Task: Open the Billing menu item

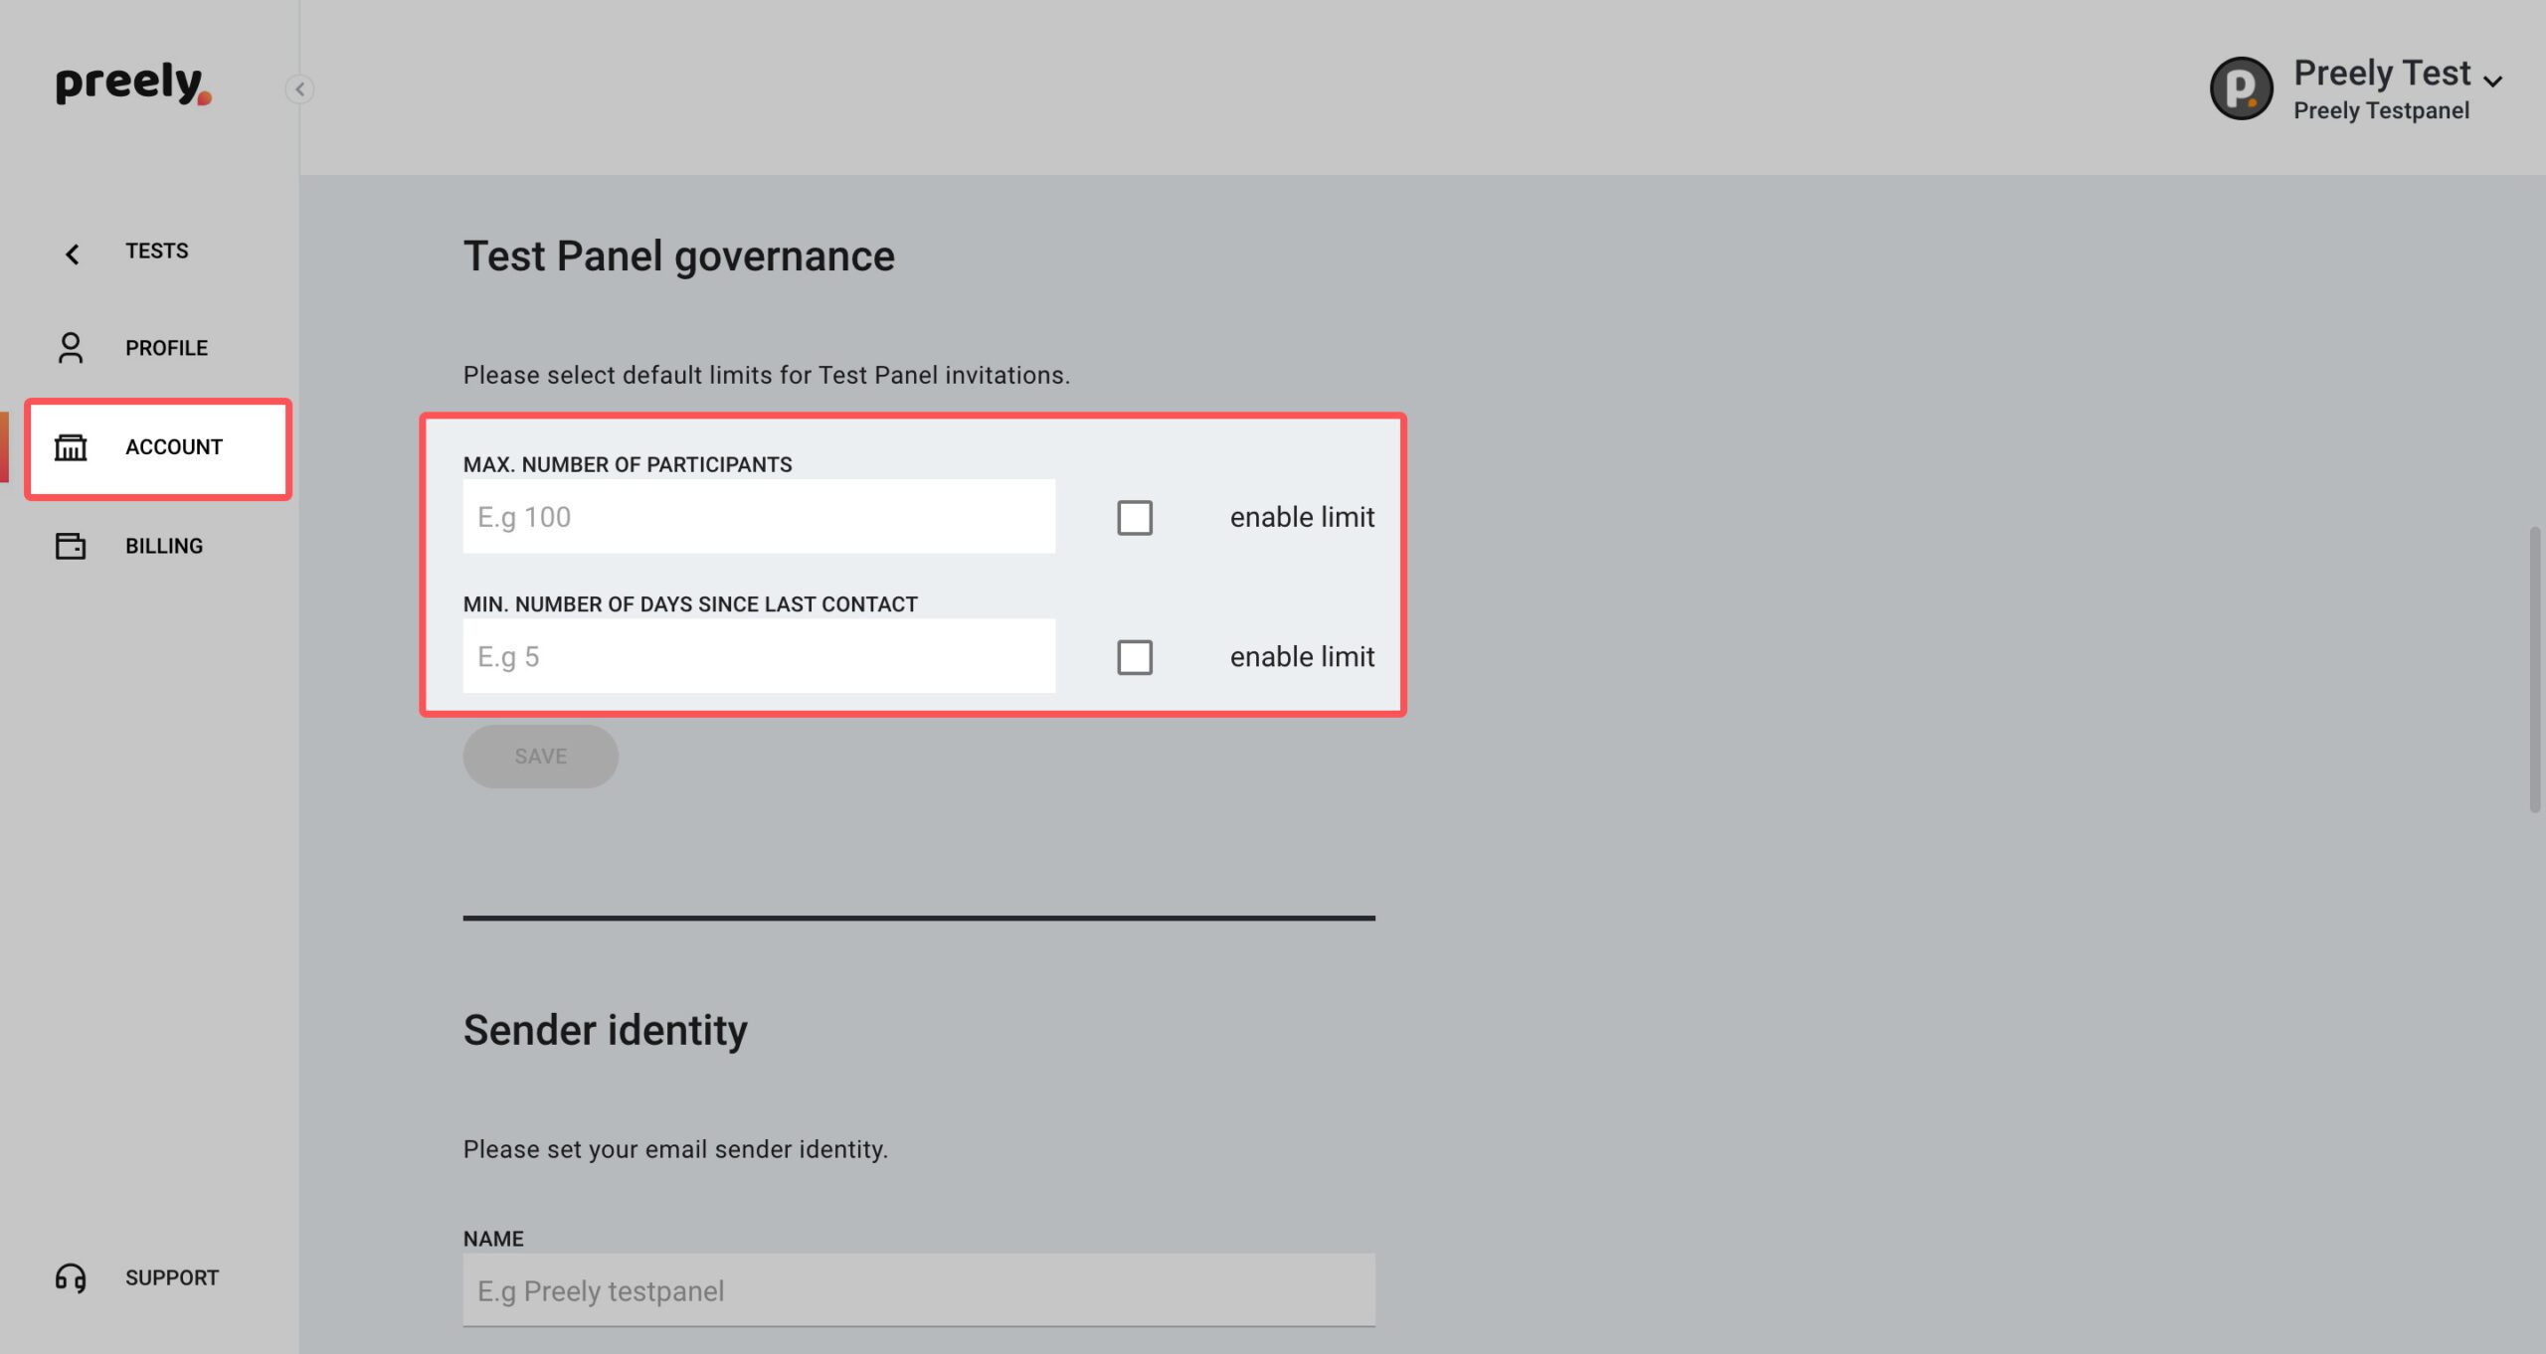Action: [x=164, y=546]
